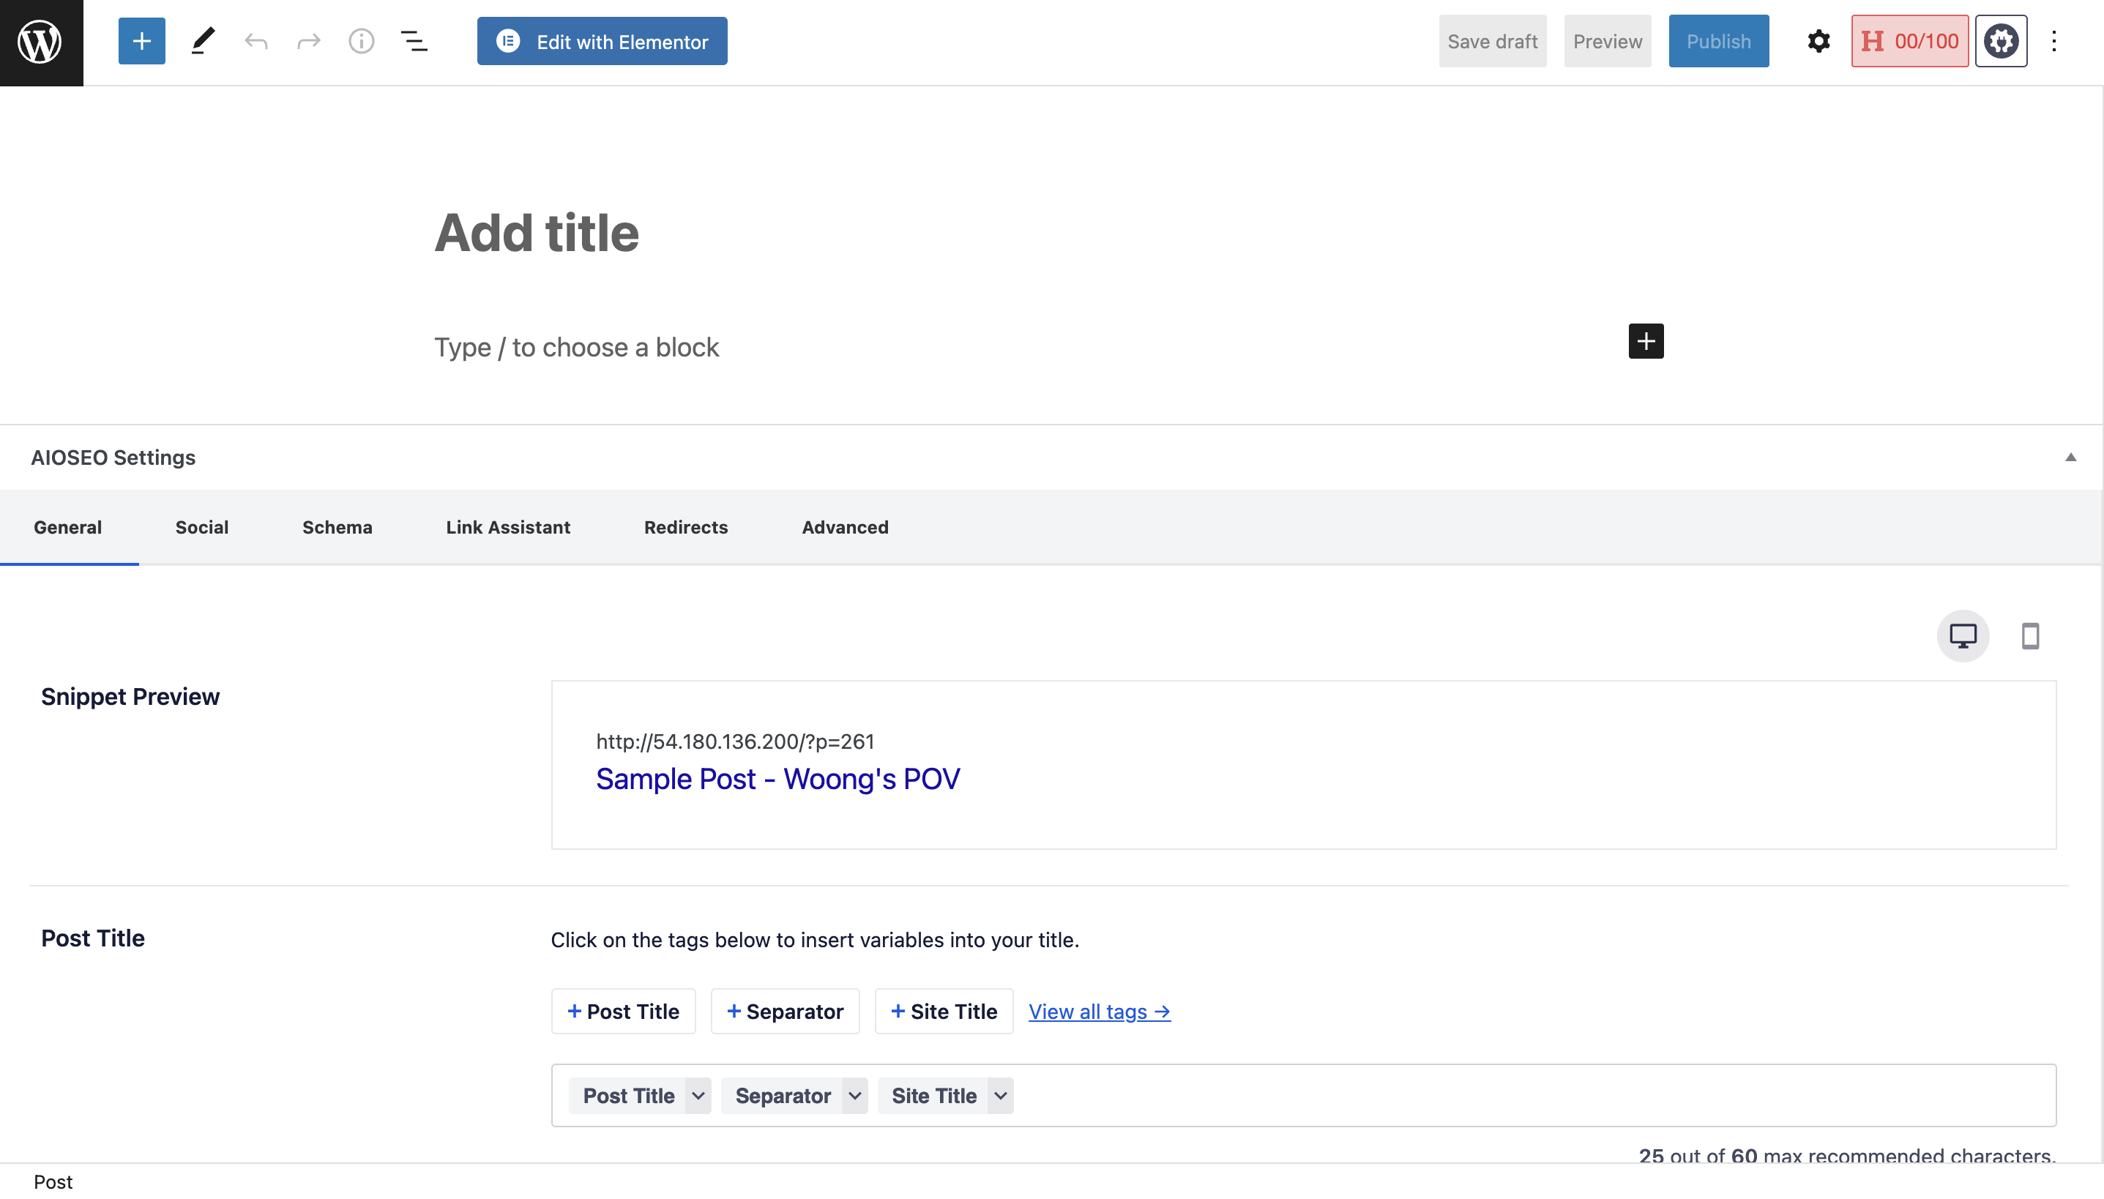
Task: Switch to the Link Assistant tab
Action: 508,527
